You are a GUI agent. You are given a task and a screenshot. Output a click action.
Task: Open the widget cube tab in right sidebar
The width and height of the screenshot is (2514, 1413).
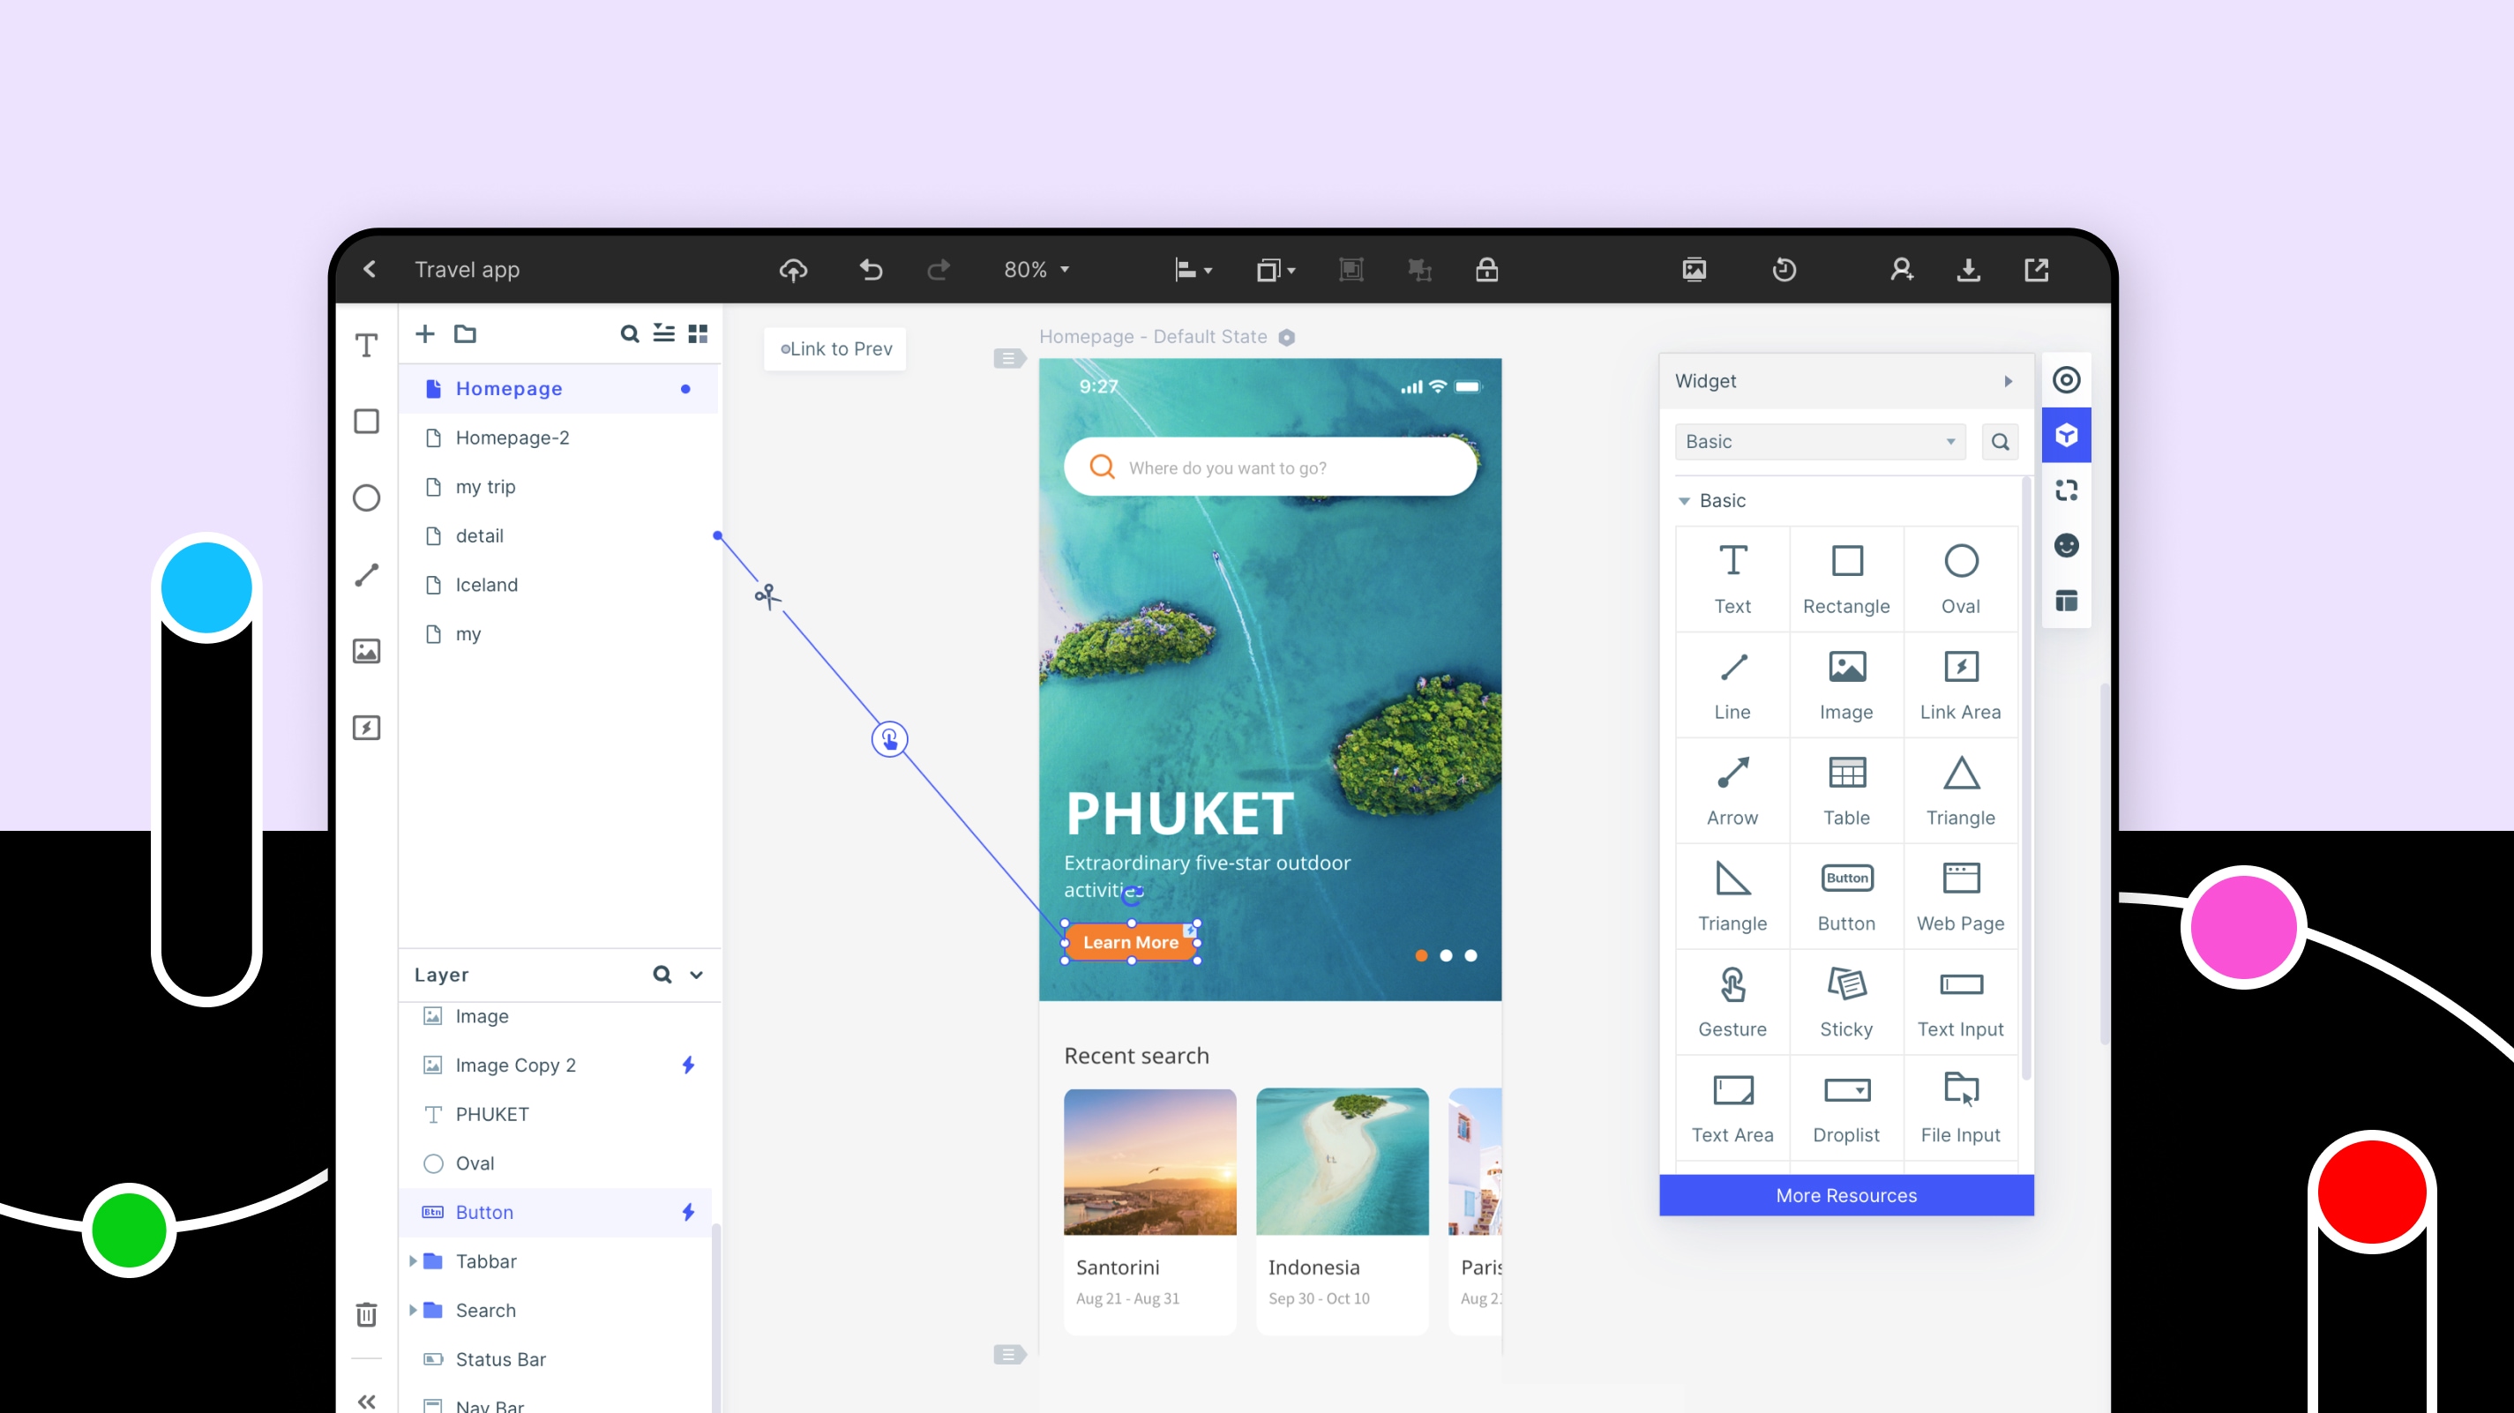tap(2066, 435)
